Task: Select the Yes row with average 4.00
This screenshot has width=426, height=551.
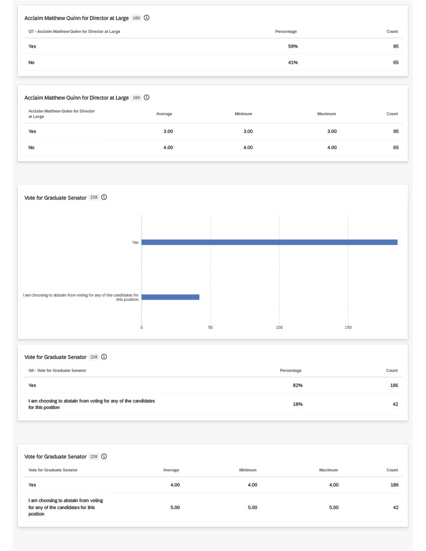Action: 213,485
